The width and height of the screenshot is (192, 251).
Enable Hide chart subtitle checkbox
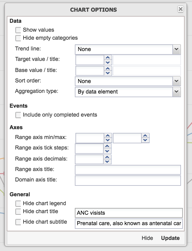pyautogui.click(x=18, y=222)
